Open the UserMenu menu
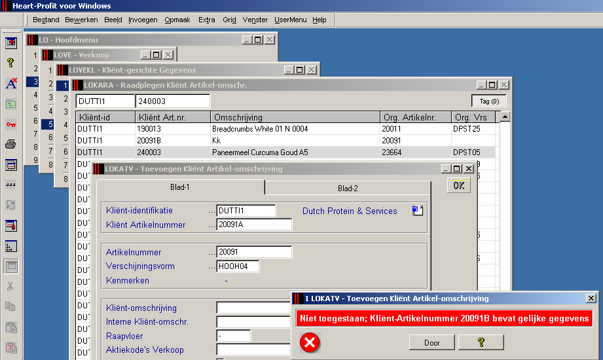603x360 pixels. [x=290, y=20]
